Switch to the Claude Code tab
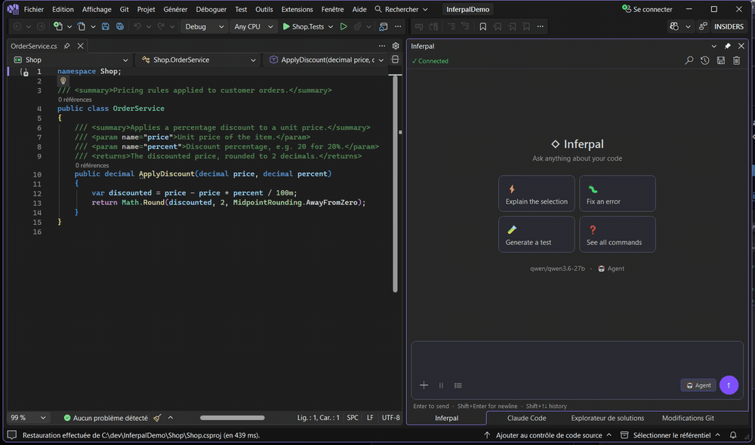Viewport: 755px width, 445px height. point(526,418)
